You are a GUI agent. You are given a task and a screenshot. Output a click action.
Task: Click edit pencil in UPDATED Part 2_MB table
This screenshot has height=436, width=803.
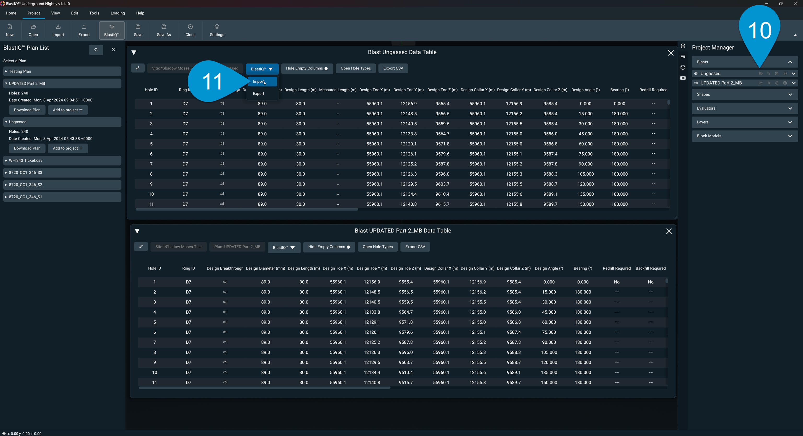pos(141,246)
